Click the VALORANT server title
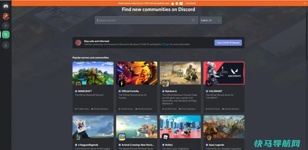 (215, 91)
